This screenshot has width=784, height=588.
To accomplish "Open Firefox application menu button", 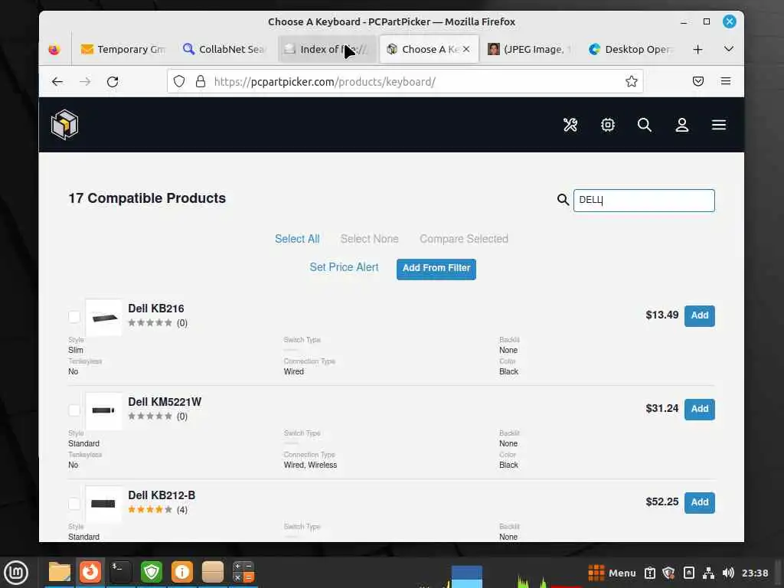I will (x=726, y=81).
